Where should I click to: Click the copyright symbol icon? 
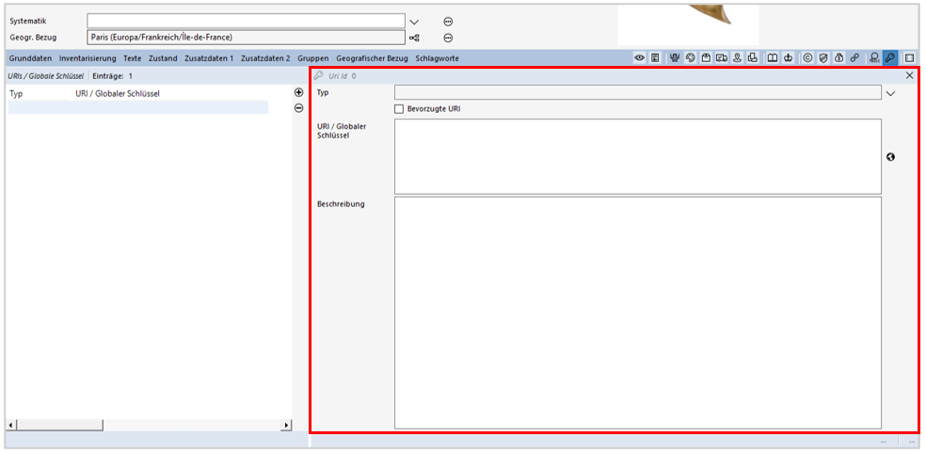806,58
